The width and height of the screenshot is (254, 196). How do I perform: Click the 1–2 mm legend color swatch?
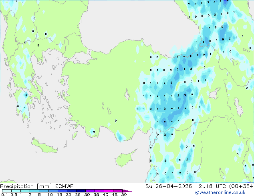[x=25, y=191]
